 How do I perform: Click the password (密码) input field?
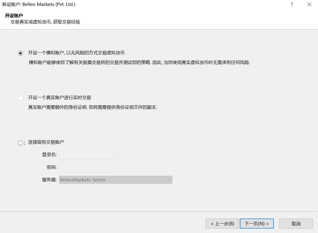tap(88, 168)
